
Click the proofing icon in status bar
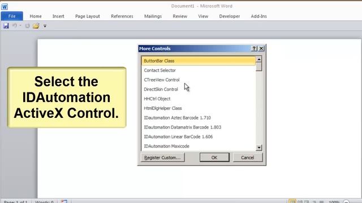pos(64,202)
